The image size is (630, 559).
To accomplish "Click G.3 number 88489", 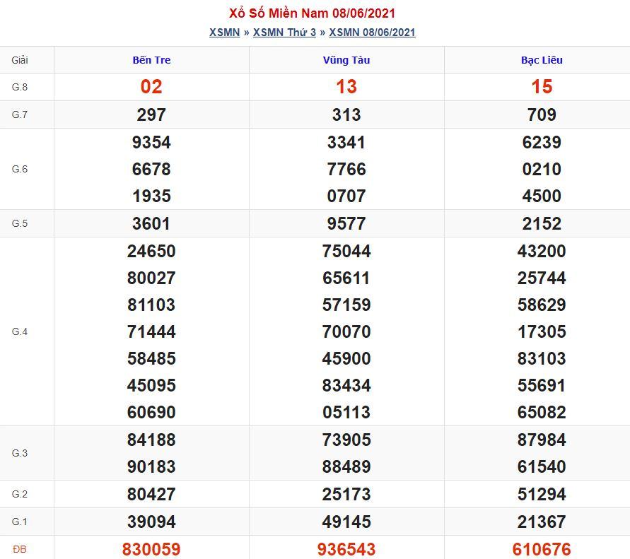I will [x=346, y=466].
